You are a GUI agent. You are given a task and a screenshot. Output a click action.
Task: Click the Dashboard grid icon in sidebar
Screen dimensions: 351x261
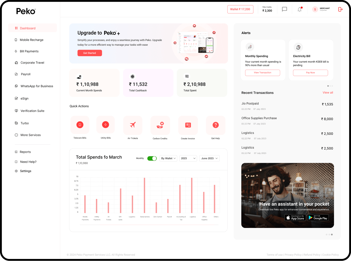point(16,28)
